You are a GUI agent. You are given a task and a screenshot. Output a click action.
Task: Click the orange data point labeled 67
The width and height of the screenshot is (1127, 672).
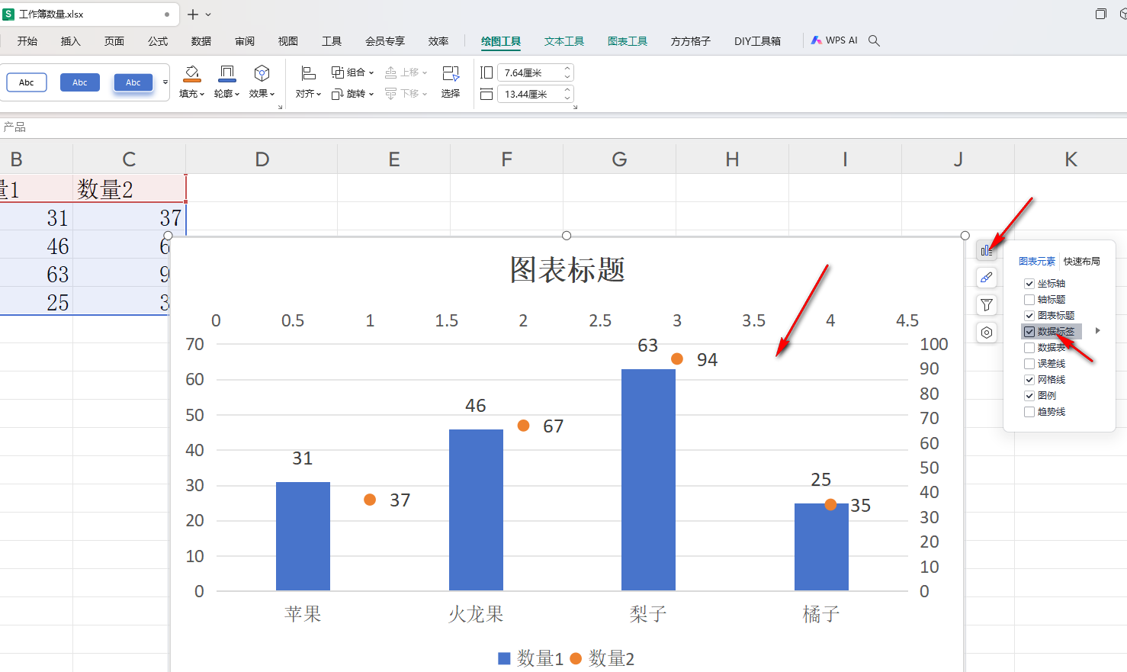(x=523, y=426)
